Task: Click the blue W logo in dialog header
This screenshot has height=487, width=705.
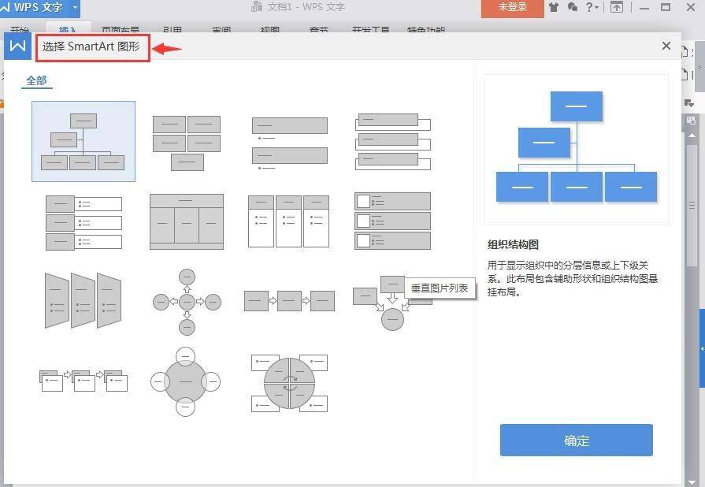Action: pos(17,46)
